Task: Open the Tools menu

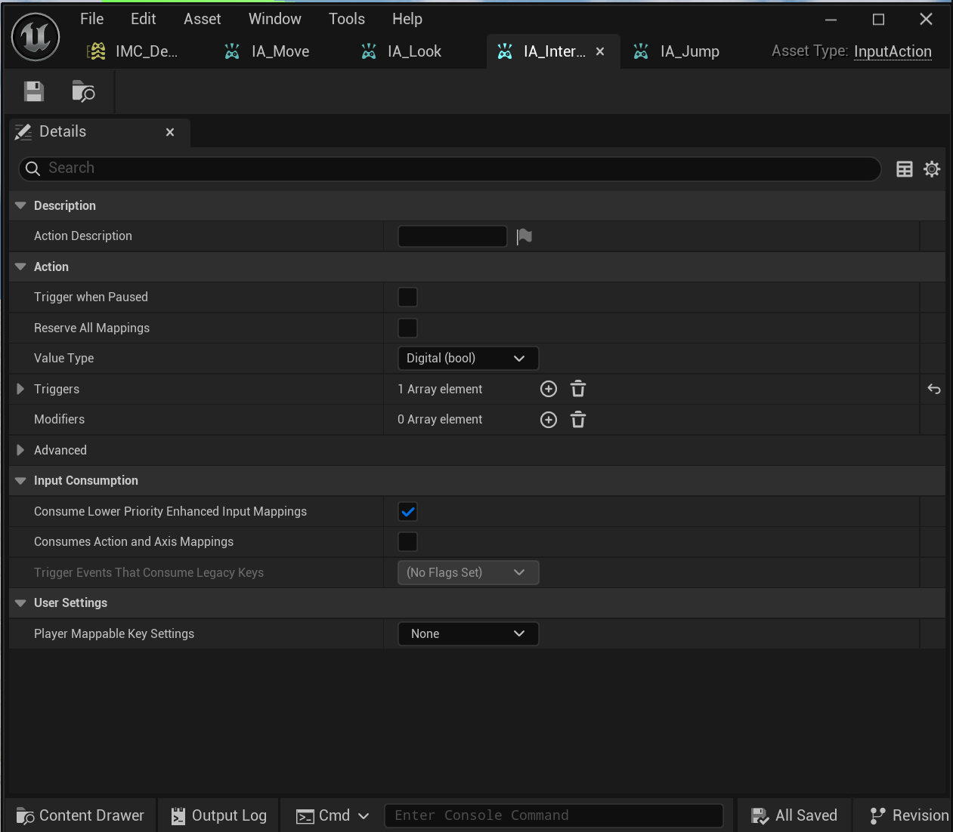Action: pos(347,19)
